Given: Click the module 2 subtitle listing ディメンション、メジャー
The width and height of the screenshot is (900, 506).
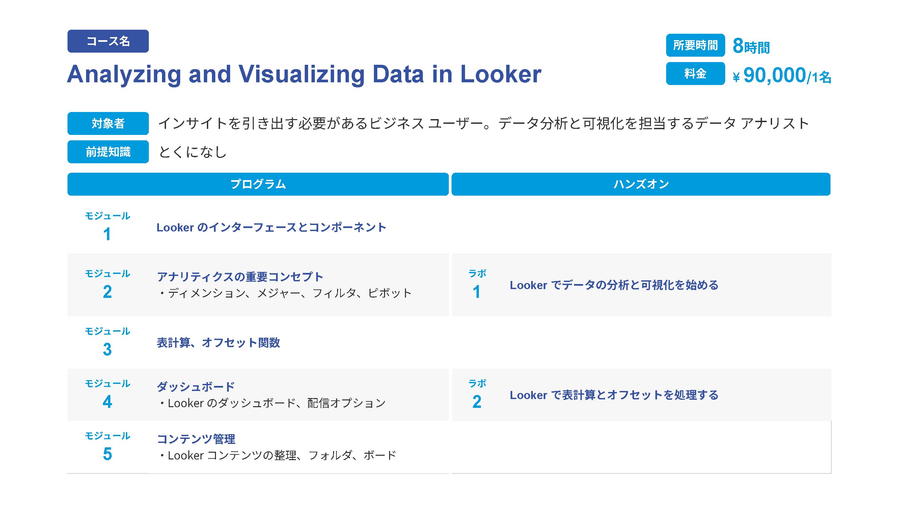Looking at the screenshot, I should coord(285,293).
